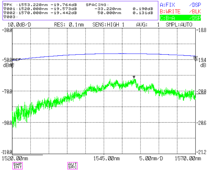
Task: Click marker 2 at right graph edge
Action: coord(195,59)
